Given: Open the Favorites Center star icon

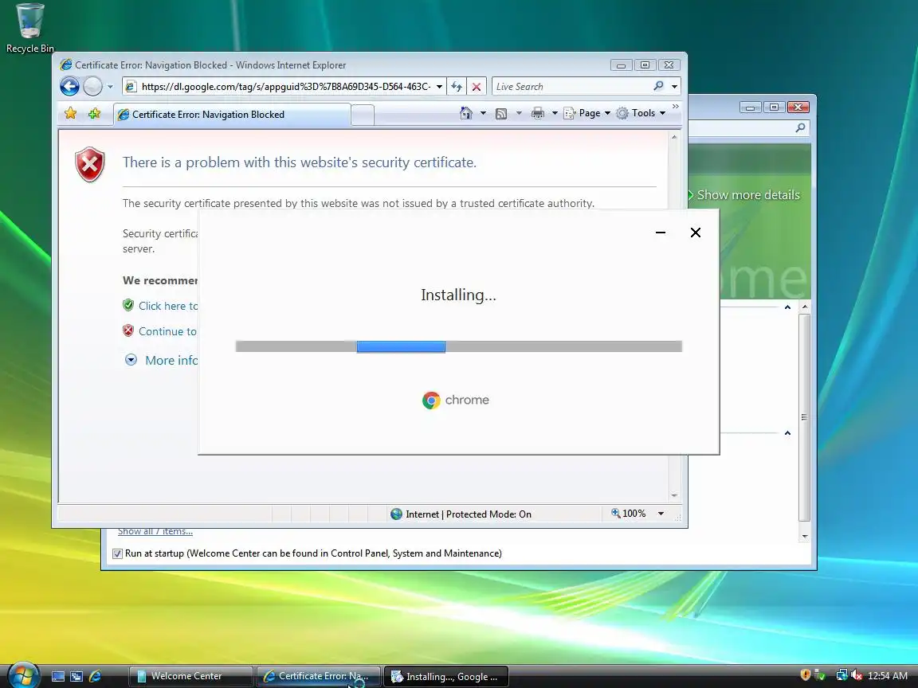Looking at the screenshot, I should coord(70,114).
